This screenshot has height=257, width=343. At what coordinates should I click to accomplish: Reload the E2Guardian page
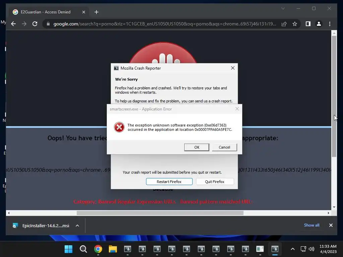(35, 24)
